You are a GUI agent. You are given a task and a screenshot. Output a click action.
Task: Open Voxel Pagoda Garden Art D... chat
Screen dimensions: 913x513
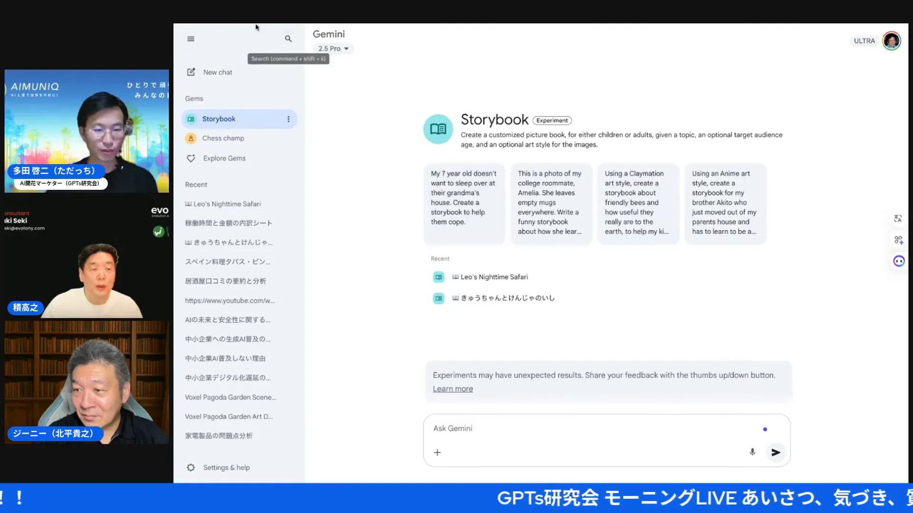[229, 417]
